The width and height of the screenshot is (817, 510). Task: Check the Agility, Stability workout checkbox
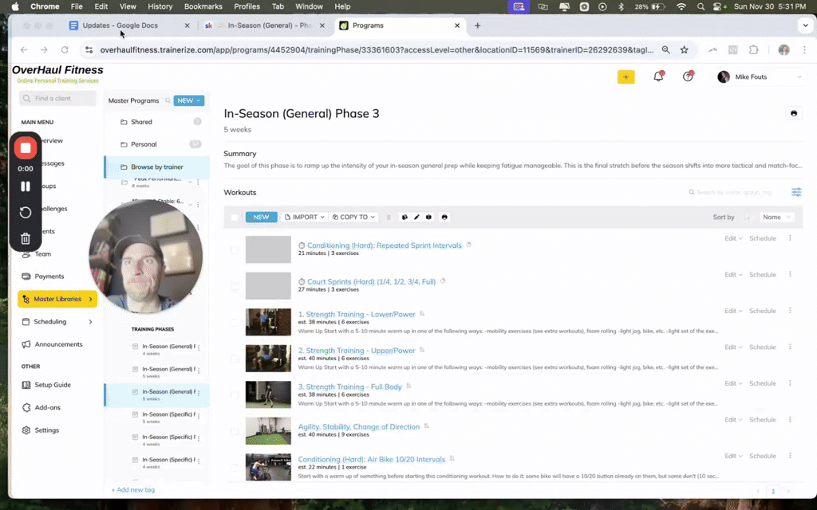pos(235,431)
